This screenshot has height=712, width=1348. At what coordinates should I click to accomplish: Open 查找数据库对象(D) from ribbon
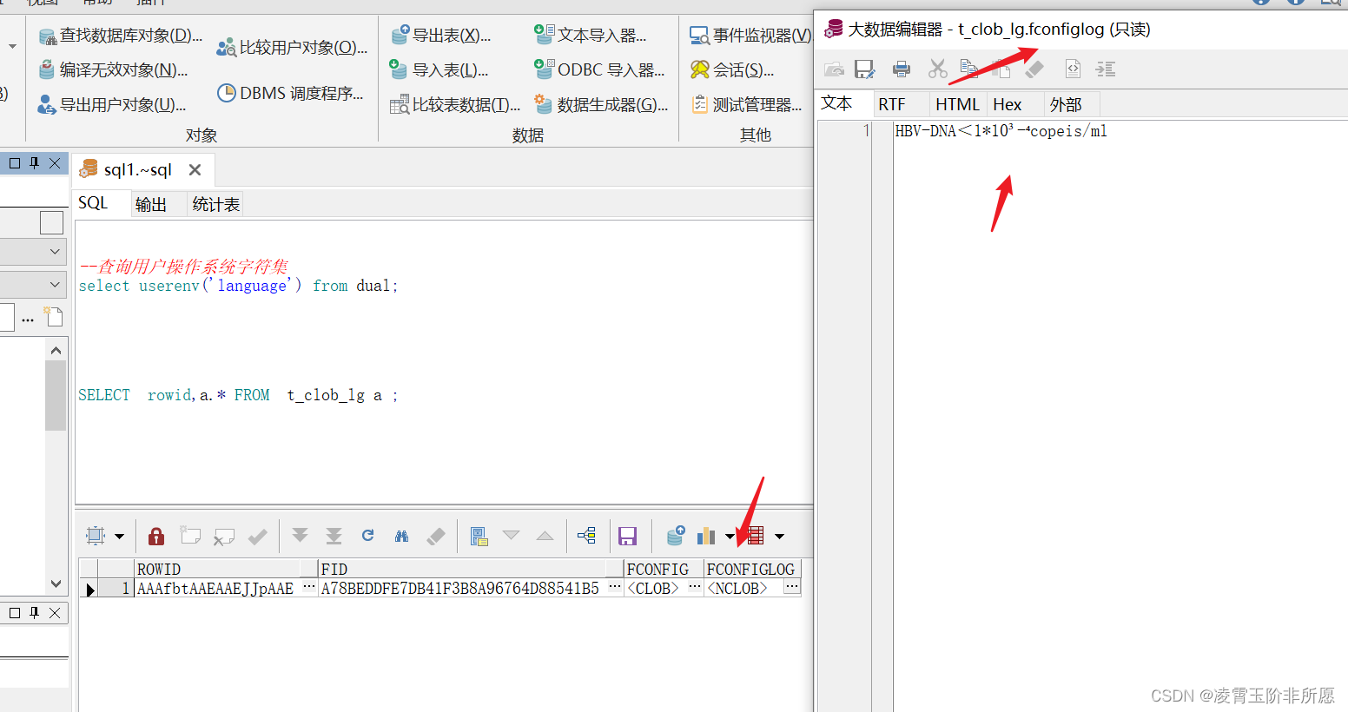pos(121,36)
